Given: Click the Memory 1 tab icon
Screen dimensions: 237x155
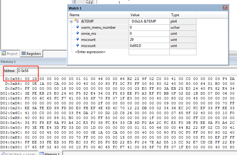Looking at the screenshot, I should [x=41, y=154].
